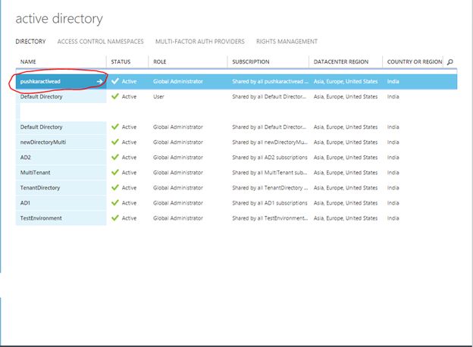Click Global Administrator in AD2 row
Viewport: 473px width, 347px height.
pos(178,158)
